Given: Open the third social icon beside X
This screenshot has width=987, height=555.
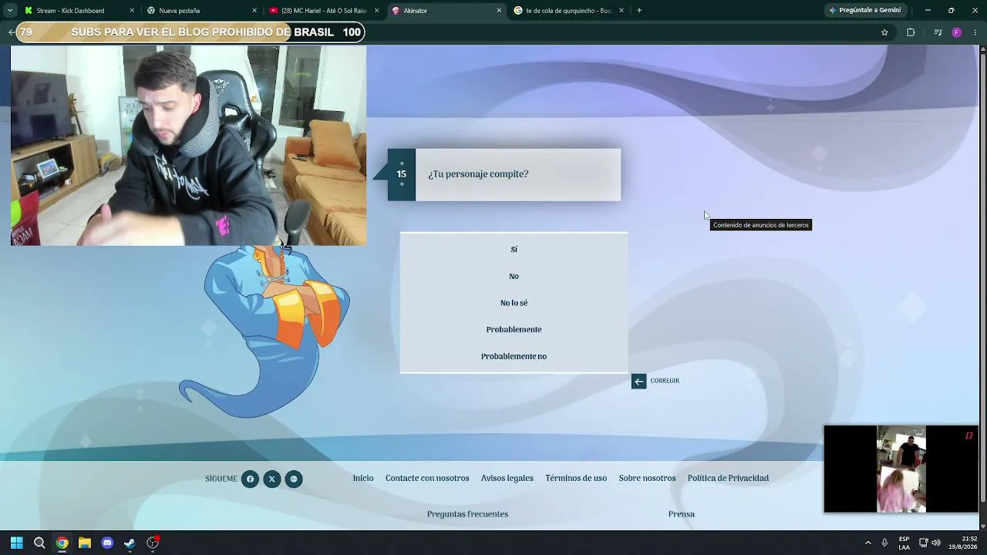Looking at the screenshot, I should pyautogui.click(x=293, y=479).
